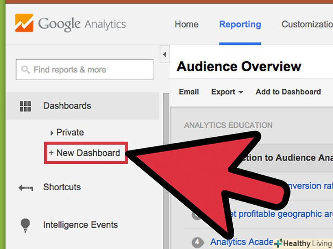Click the Introduction to Audience Analysis title

288,158
